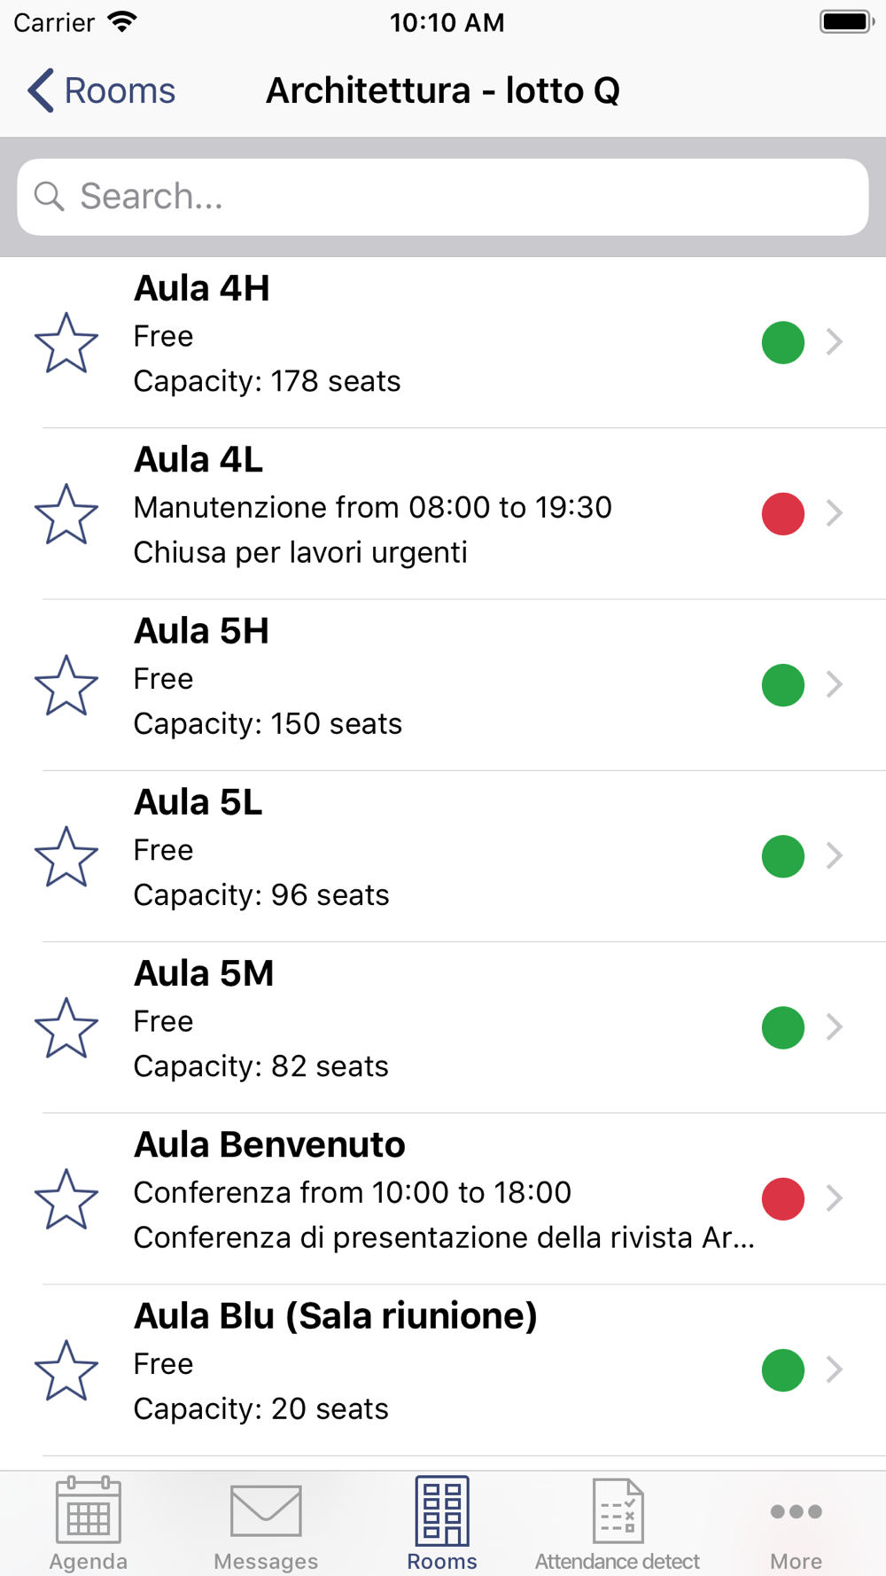
Task: Toggle the favorite star for Aula 5L
Action: point(66,856)
